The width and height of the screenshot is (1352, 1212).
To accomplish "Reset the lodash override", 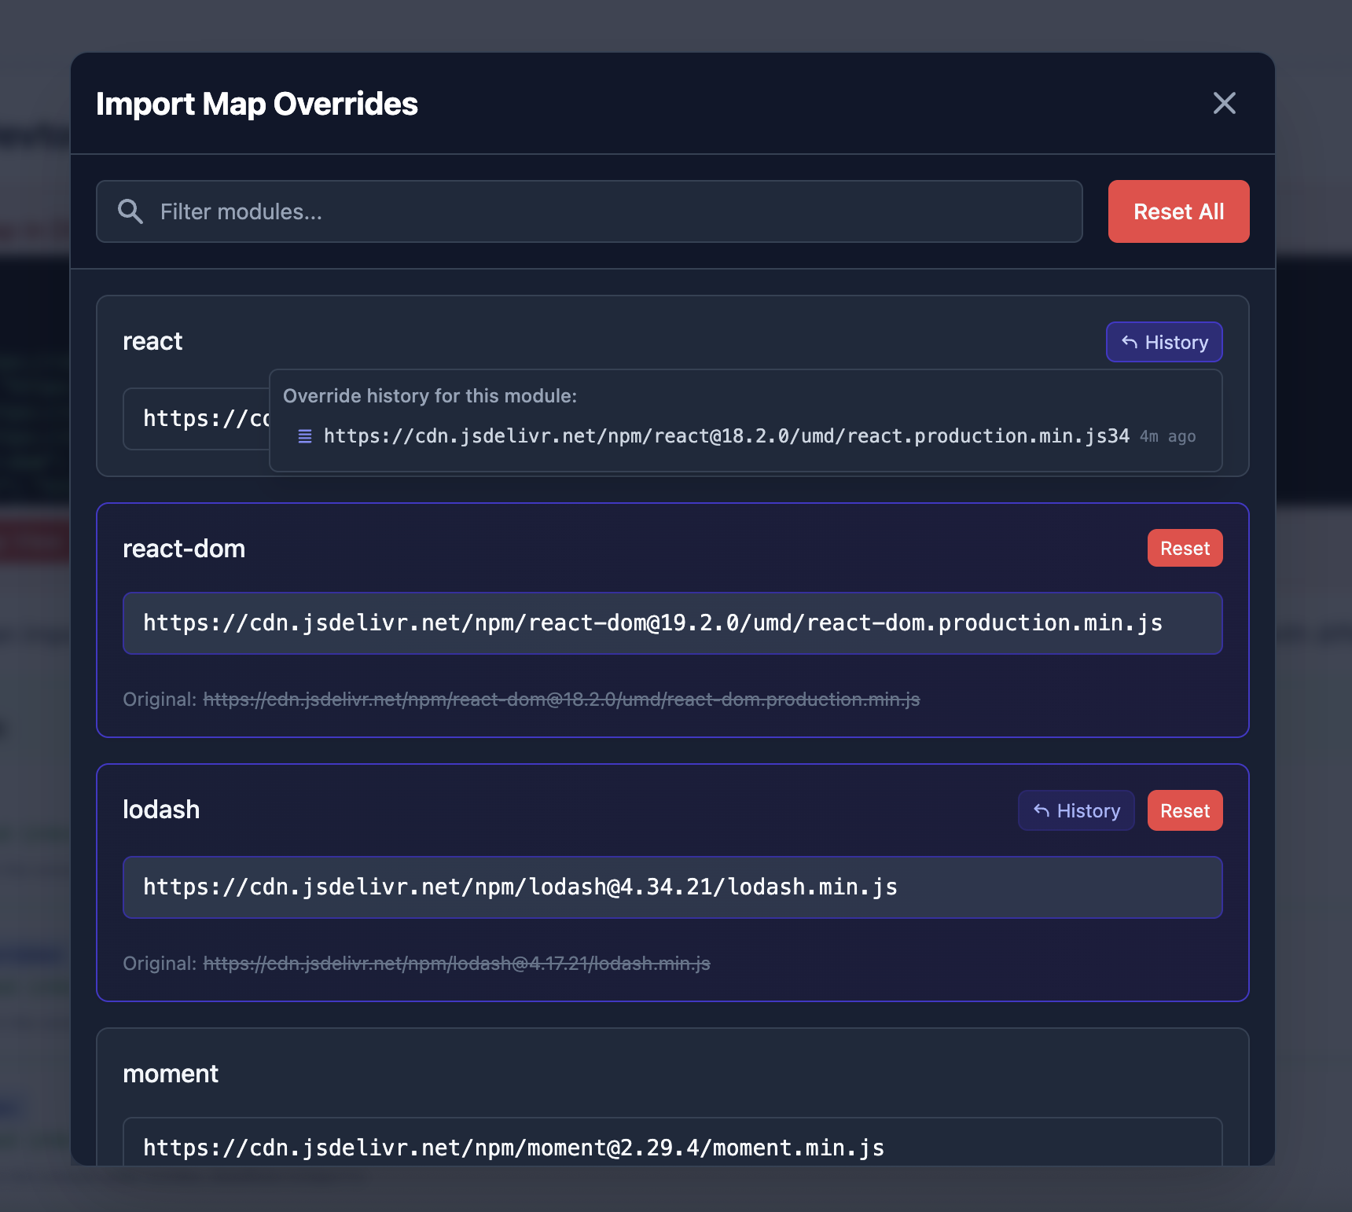I will click(x=1185, y=810).
